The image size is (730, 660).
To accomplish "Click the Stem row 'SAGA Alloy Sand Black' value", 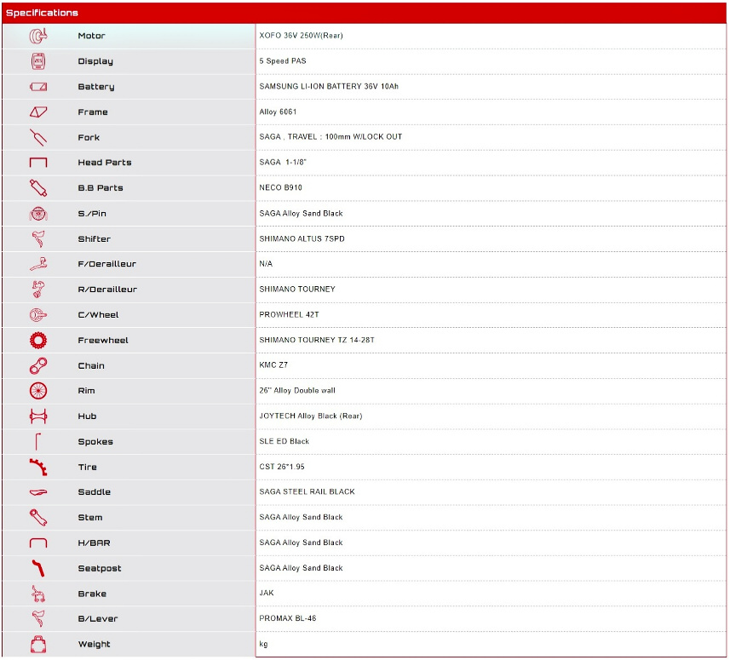I will 301,517.
